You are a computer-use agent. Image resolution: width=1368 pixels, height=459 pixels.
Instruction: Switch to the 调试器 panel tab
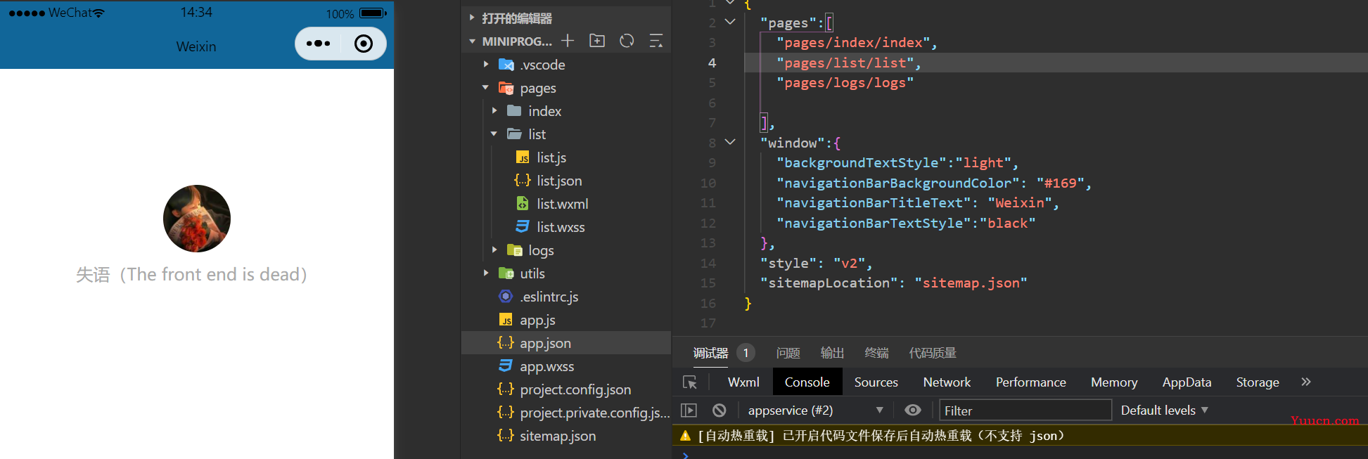[x=710, y=353]
